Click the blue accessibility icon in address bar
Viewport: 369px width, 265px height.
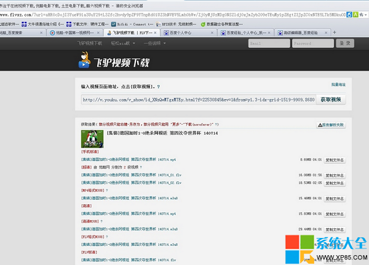[349, 15]
